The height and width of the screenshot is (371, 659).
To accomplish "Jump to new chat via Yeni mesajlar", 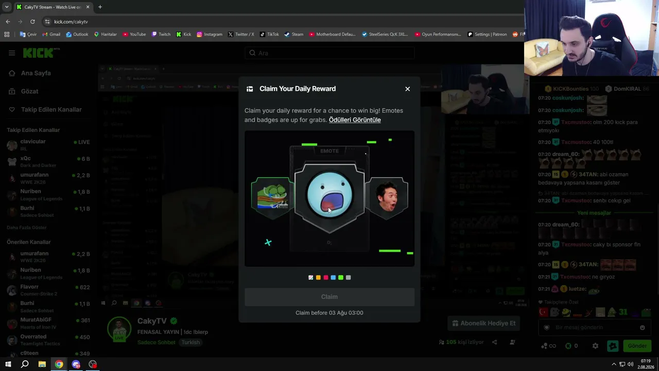I will tap(594, 213).
